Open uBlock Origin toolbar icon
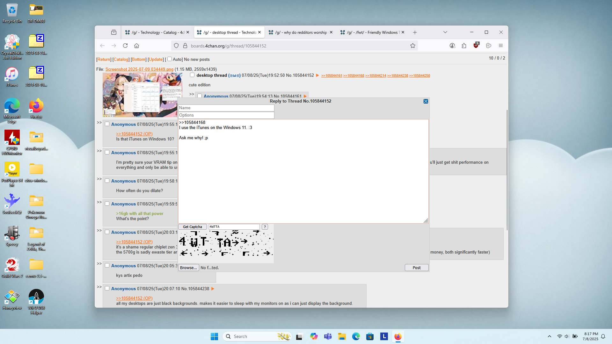Screen dimensions: 612x344 pyautogui.click(x=476, y=45)
